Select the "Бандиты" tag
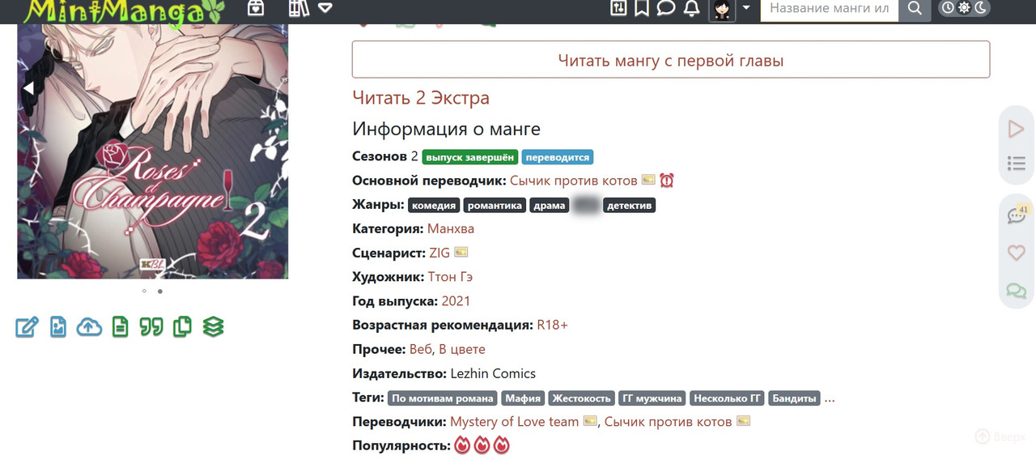 [794, 398]
